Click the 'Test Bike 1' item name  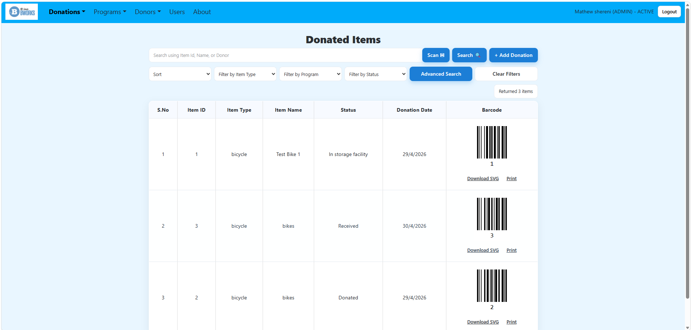[x=288, y=154]
